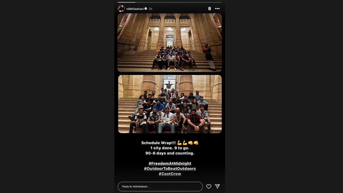Open the #CastCrew hashtag
The image size is (343, 193).
click(170, 174)
